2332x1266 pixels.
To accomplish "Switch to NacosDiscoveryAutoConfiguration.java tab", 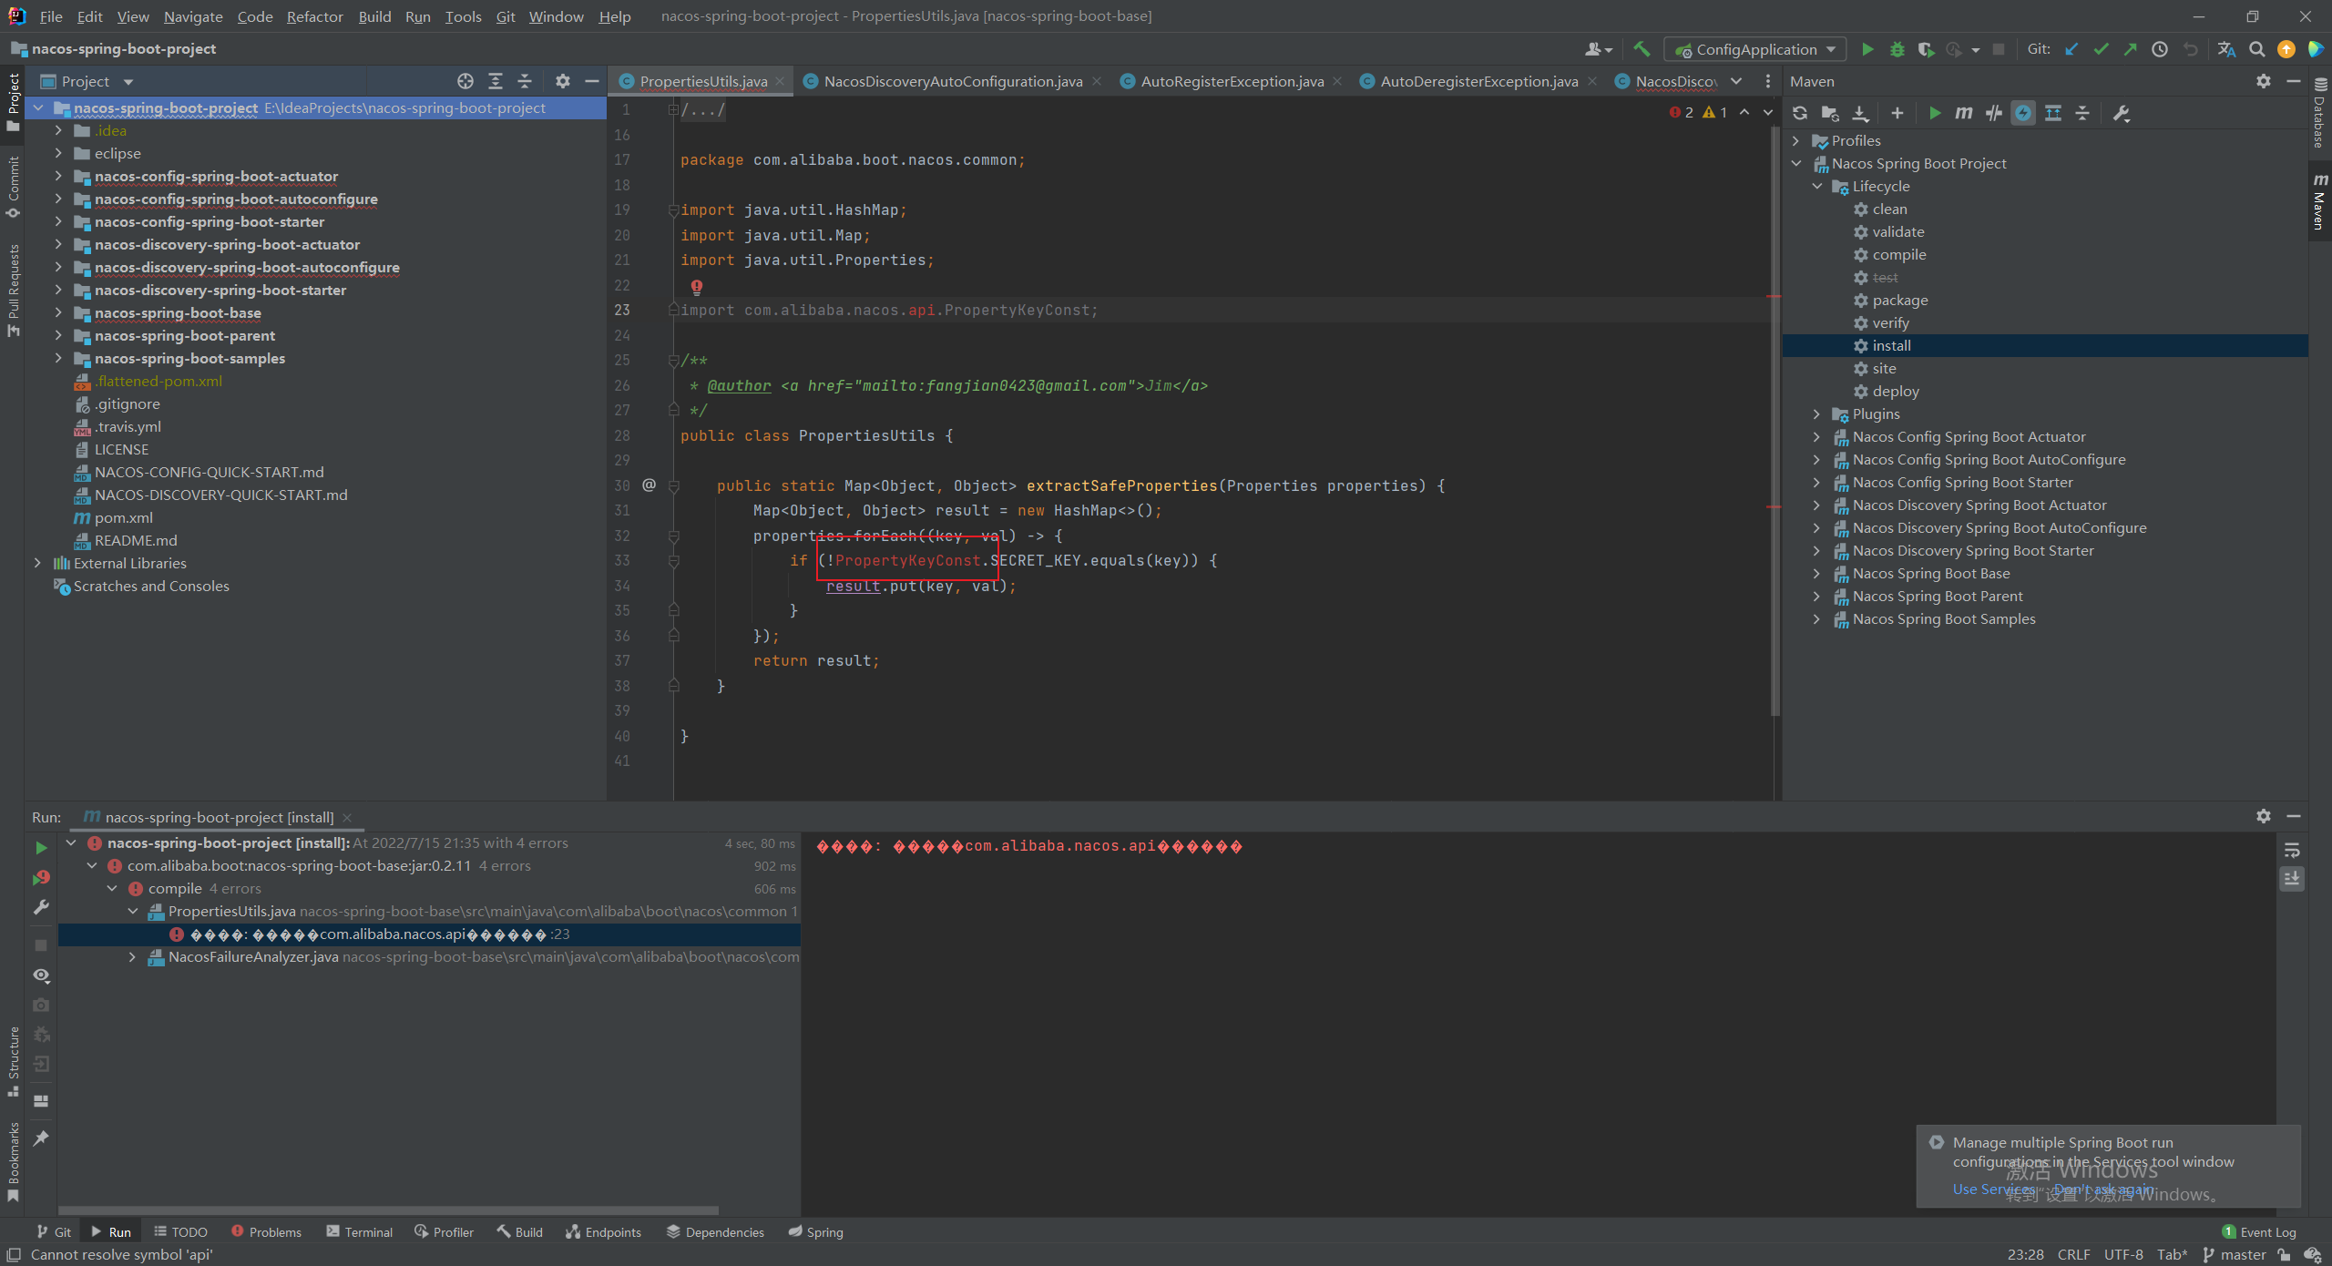I will pos(953,81).
